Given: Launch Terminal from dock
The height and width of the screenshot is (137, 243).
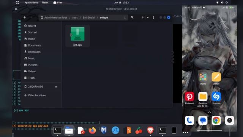Looking at the screenshot, I should pos(57,130).
